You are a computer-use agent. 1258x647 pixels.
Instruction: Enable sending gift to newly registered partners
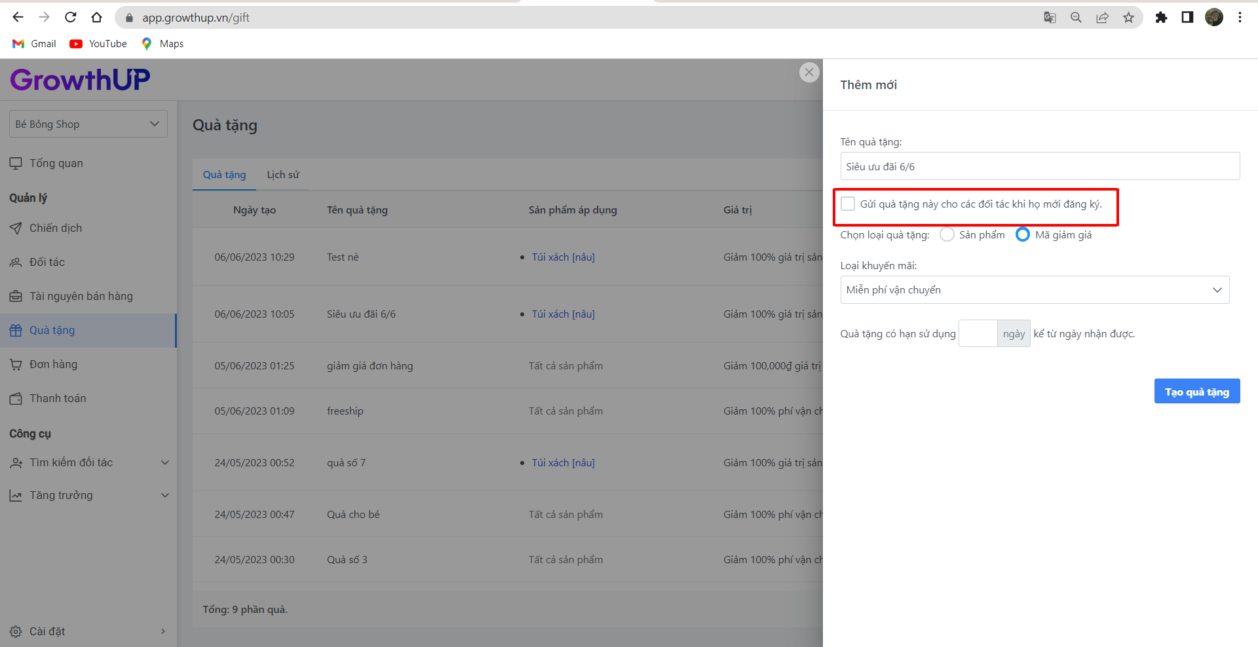[848, 204]
